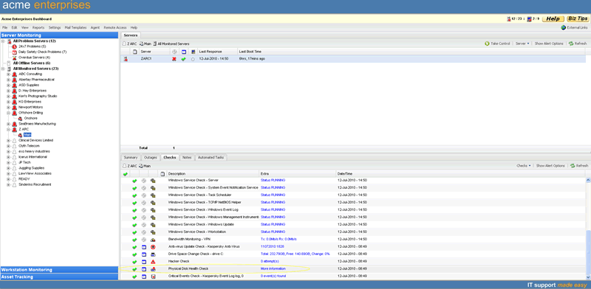
Task: Click the External Links globe icon
Action: pyautogui.click(x=563, y=27)
